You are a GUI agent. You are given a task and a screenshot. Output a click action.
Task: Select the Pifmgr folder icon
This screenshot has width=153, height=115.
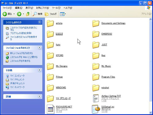50,77
